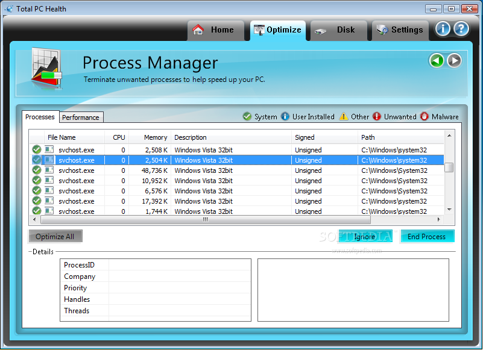Sort by Description column header

point(231,137)
